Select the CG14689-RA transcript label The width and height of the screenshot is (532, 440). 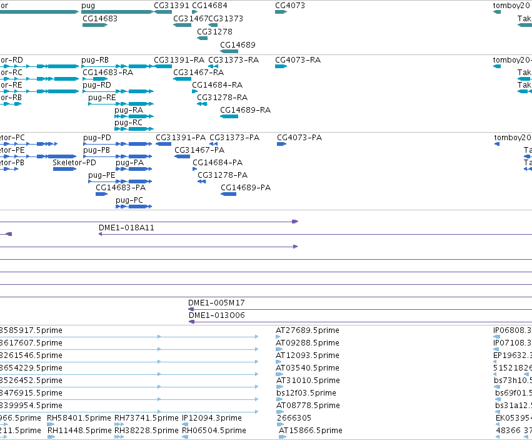(245, 110)
